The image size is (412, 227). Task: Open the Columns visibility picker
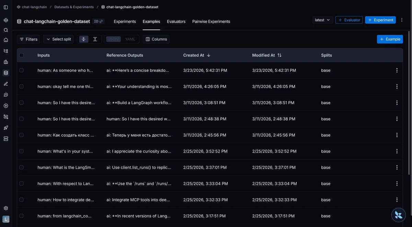[156, 39]
